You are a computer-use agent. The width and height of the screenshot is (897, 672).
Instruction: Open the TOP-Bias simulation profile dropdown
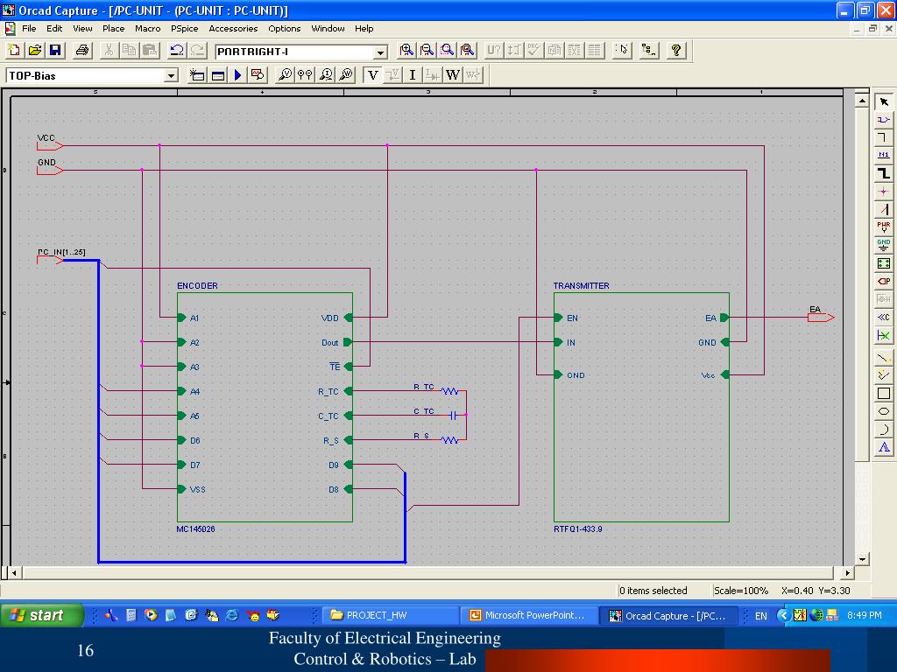(x=171, y=75)
